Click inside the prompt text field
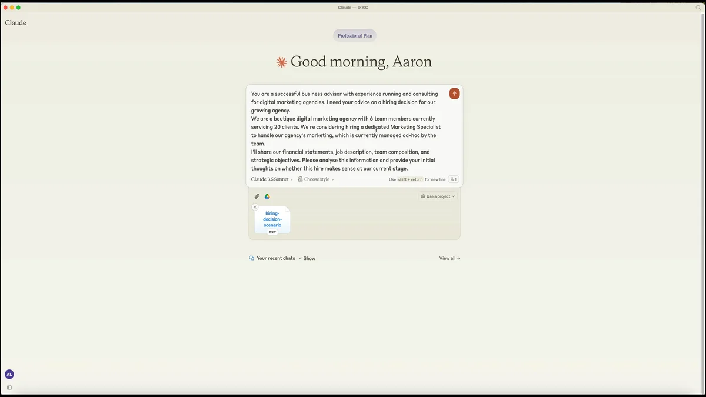This screenshot has width=706, height=397. coord(347,131)
